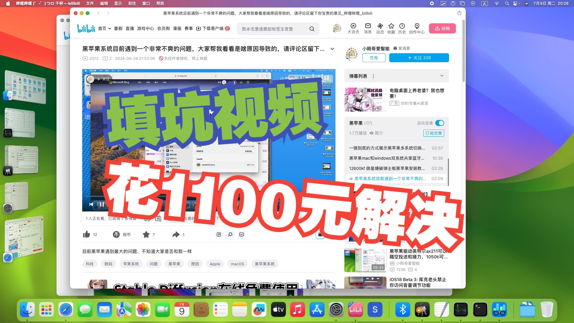The height and width of the screenshot is (323, 574).
Task: Click the page vertical scrollbar
Action: point(463,51)
